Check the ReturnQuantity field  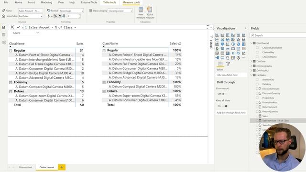pyautogui.click(x=257, y=111)
